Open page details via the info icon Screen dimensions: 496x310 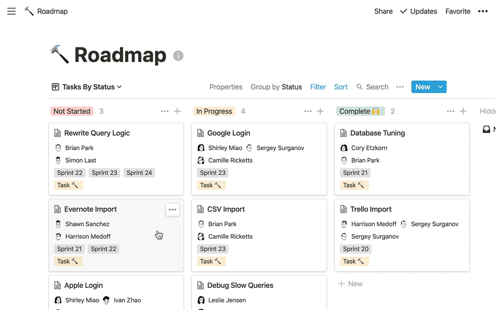pos(178,55)
